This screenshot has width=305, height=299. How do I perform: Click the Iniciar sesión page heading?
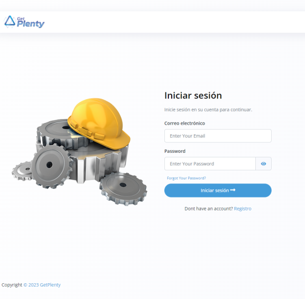pyautogui.click(x=193, y=95)
